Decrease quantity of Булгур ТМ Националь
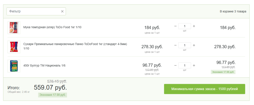Image resolution: width=254 pixels, height=105 pixels. coord(175,65)
